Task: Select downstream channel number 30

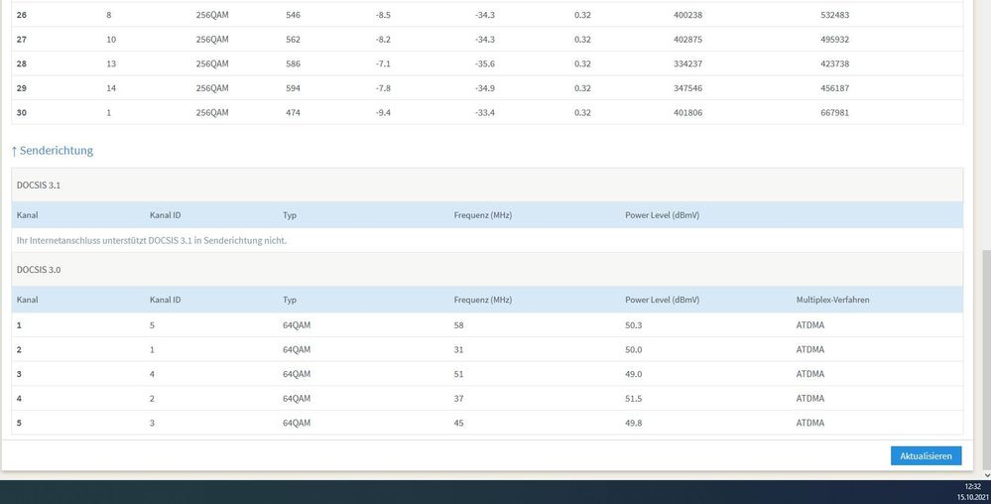Action: [x=22, y=112]
